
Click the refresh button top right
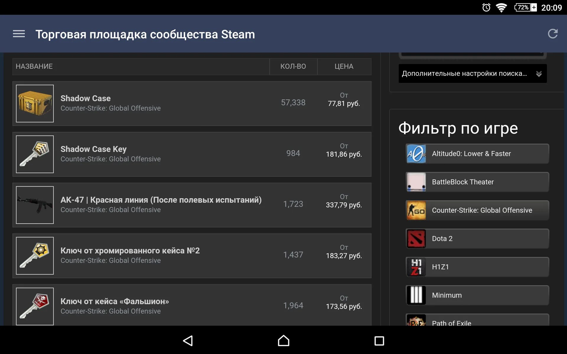(x=553, y=34)
